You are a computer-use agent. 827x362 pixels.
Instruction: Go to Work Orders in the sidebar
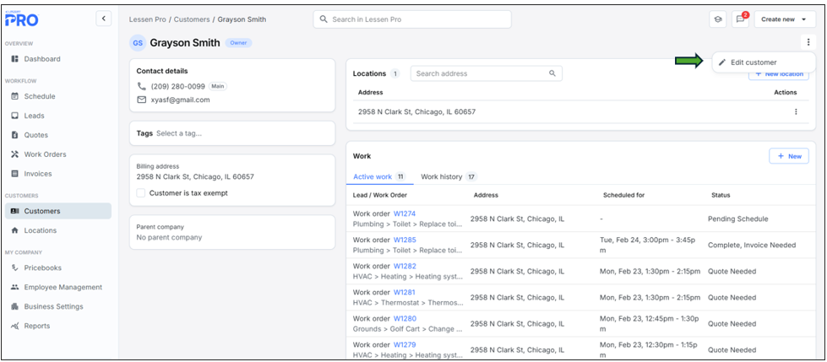pos(45,154)
